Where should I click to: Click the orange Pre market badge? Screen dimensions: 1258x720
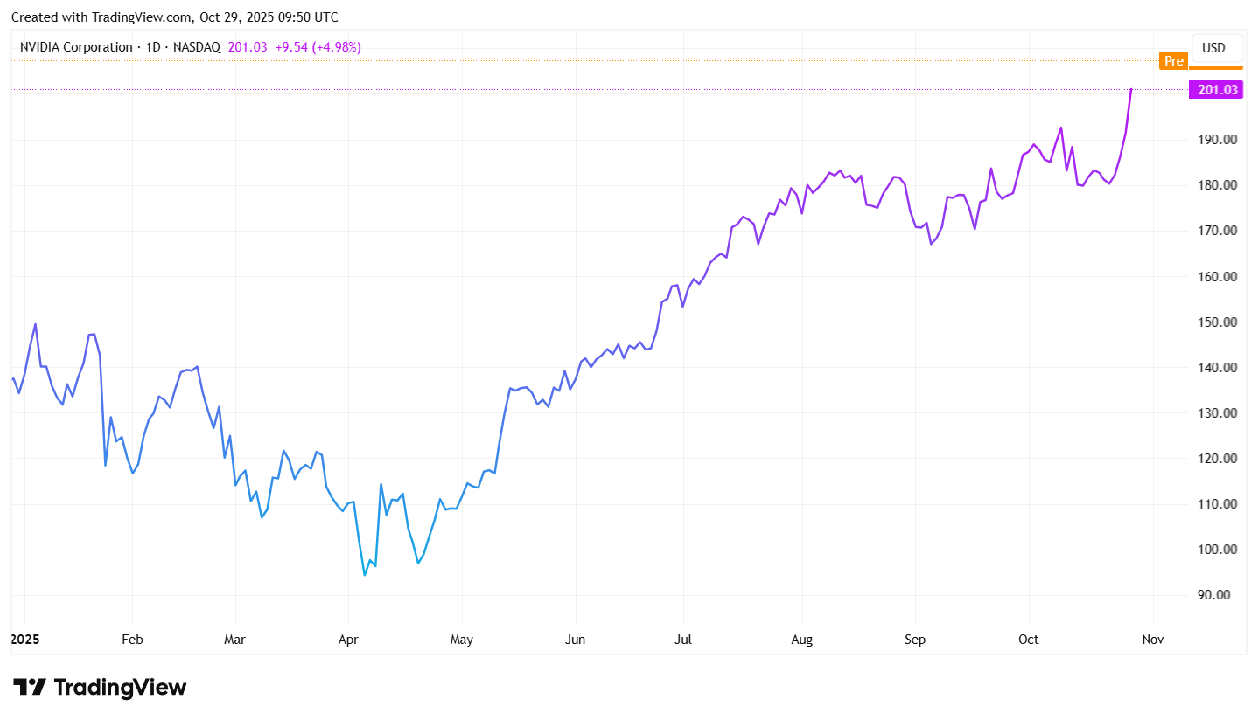tap(1172, 61)
